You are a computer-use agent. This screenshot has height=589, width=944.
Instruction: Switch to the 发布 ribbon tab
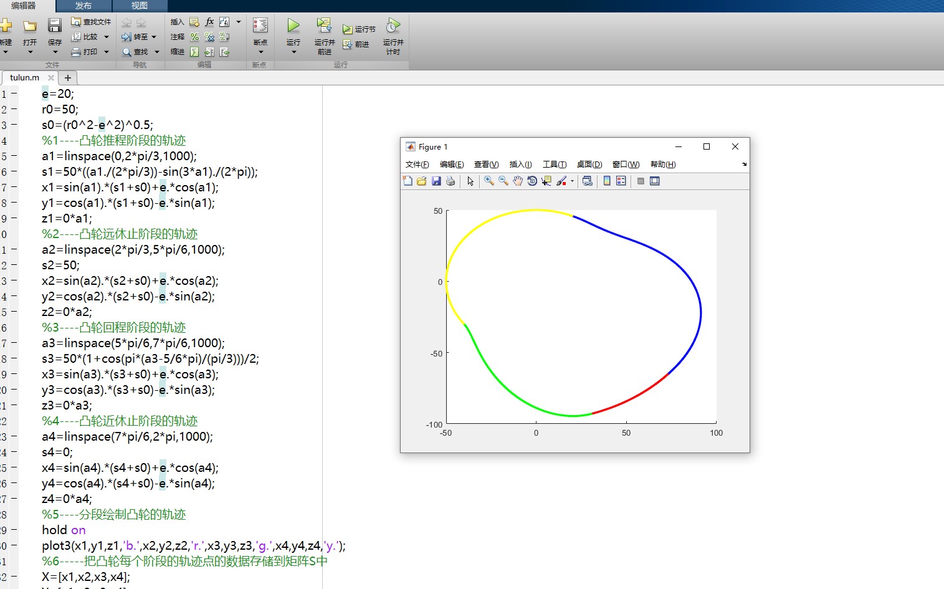point(83,6)
